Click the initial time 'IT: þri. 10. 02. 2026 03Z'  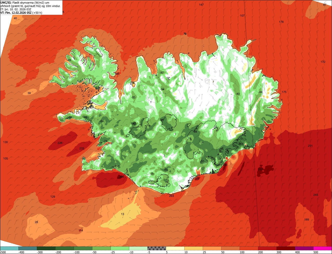pyautogui.click(x=16, y=9)
